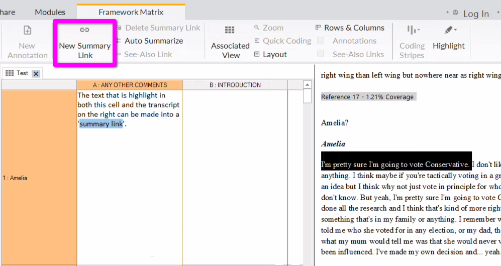The width and height of the screenshot is (501, 266).
Task: Open the Layout option
Action: (270, 54)
